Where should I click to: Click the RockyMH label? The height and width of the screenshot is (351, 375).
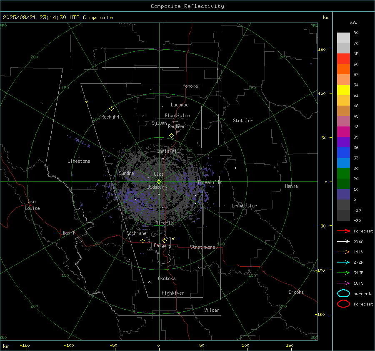(x=110, y=117)
